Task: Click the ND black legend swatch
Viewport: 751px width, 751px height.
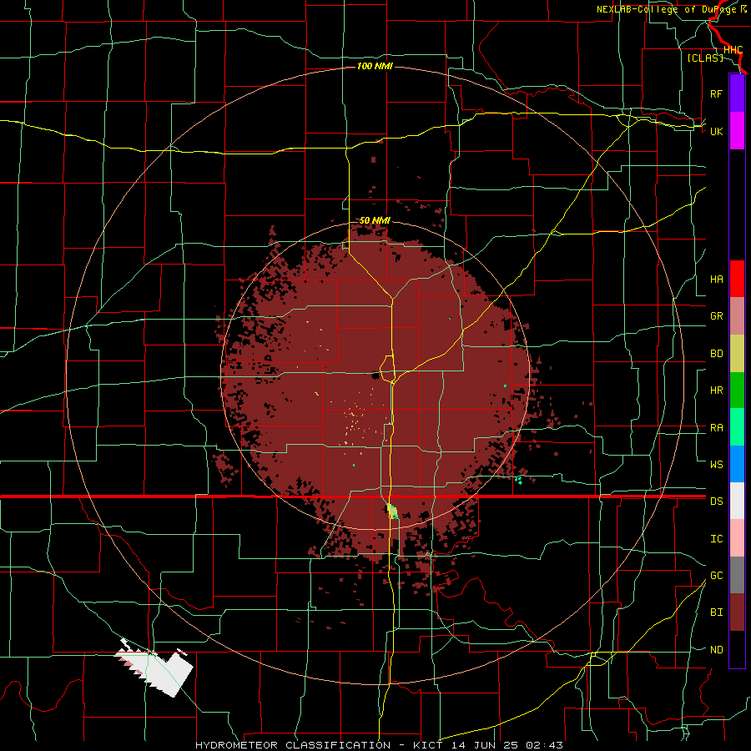Action: pyautogui.click(x=737, y=649)
